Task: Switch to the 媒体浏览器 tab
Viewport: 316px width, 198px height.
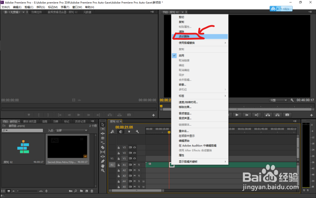Action: click(x=30, y=121)
